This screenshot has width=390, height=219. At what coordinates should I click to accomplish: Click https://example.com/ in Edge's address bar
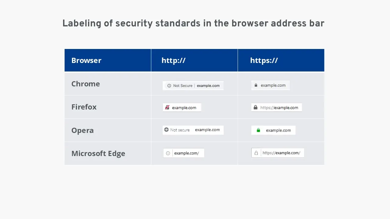(x=282, y=153)
